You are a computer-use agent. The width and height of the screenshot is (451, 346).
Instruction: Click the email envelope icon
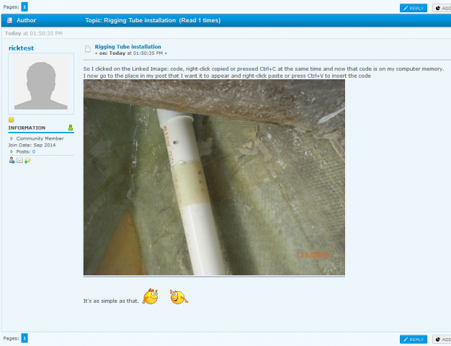click(19, 160)
